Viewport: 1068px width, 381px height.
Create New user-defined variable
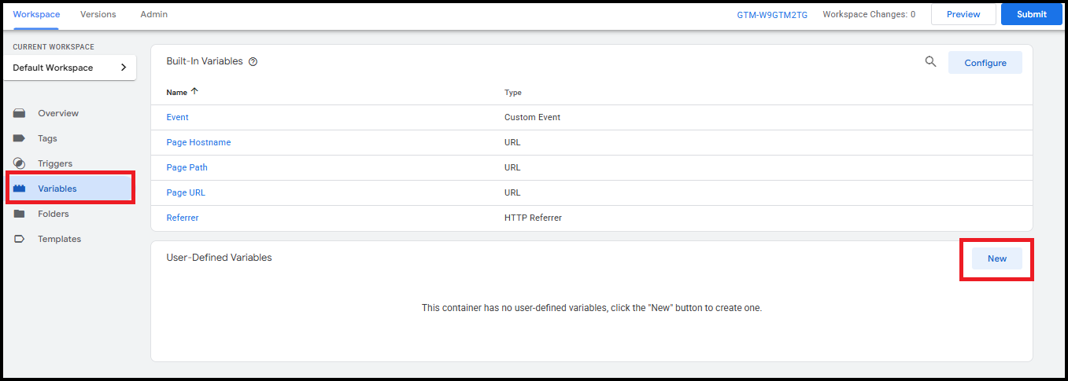996,258
